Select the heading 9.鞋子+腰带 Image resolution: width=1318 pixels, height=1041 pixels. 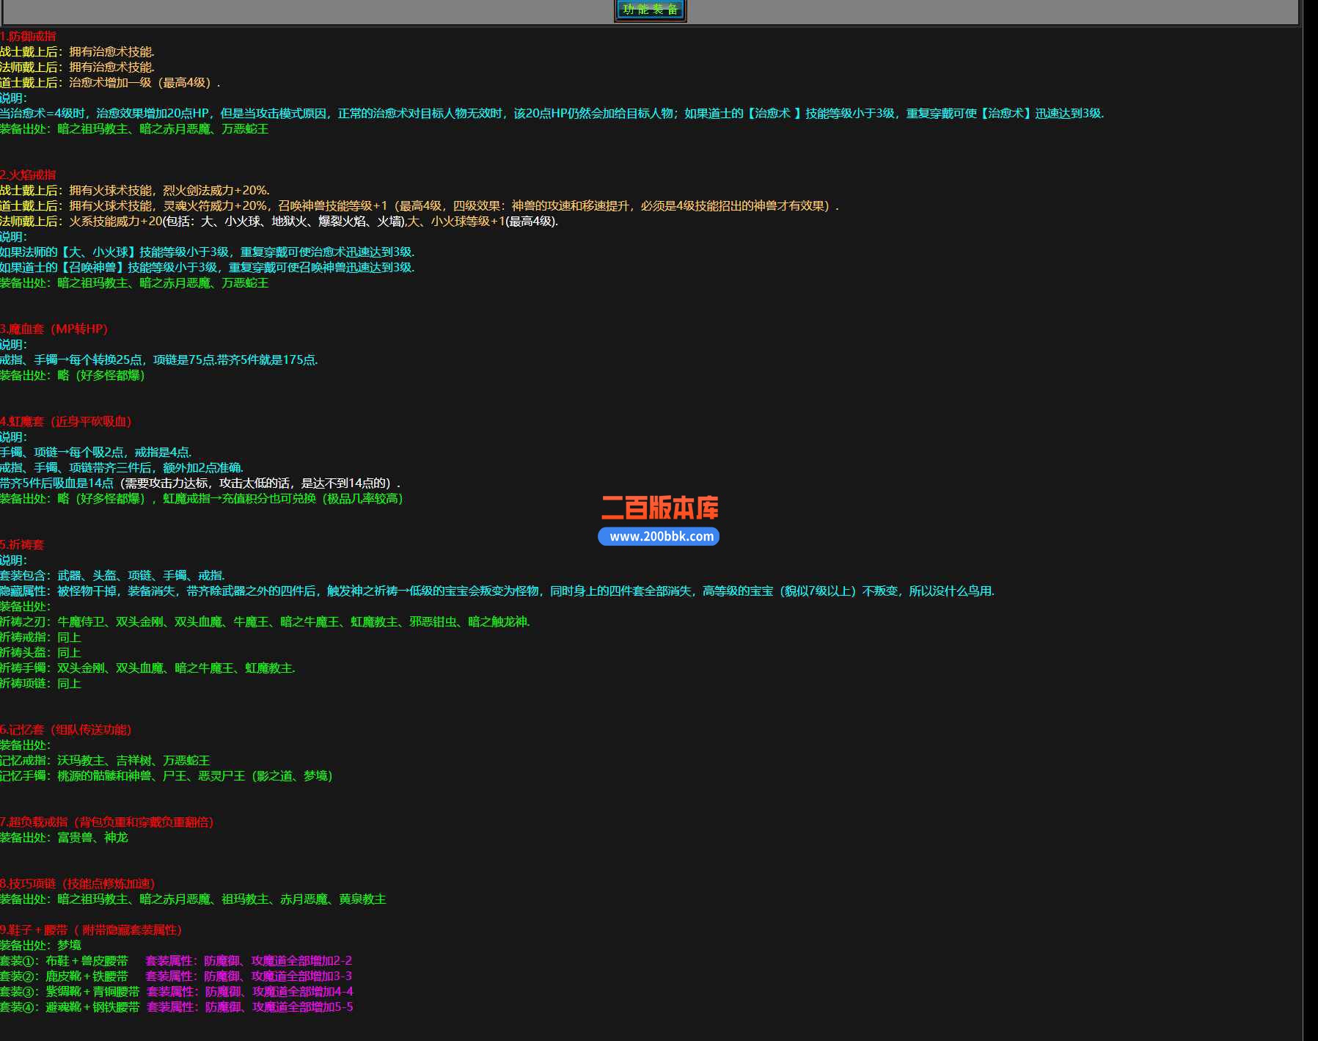(91, 929)
